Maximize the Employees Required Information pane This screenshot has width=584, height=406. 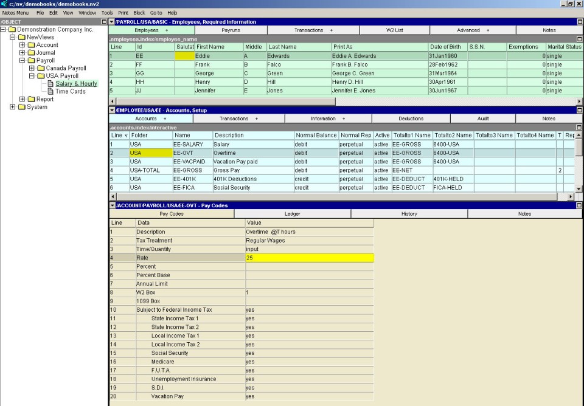580,22
